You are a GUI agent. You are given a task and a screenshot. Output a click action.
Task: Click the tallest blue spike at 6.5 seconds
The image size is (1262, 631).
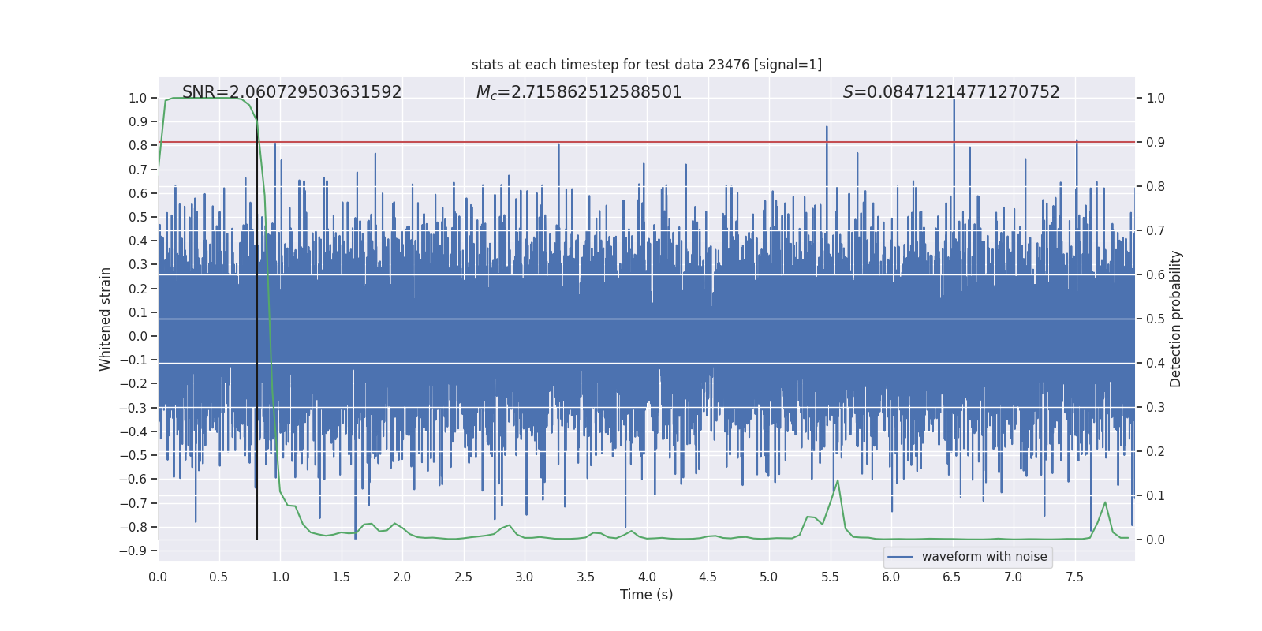point(954,118)
